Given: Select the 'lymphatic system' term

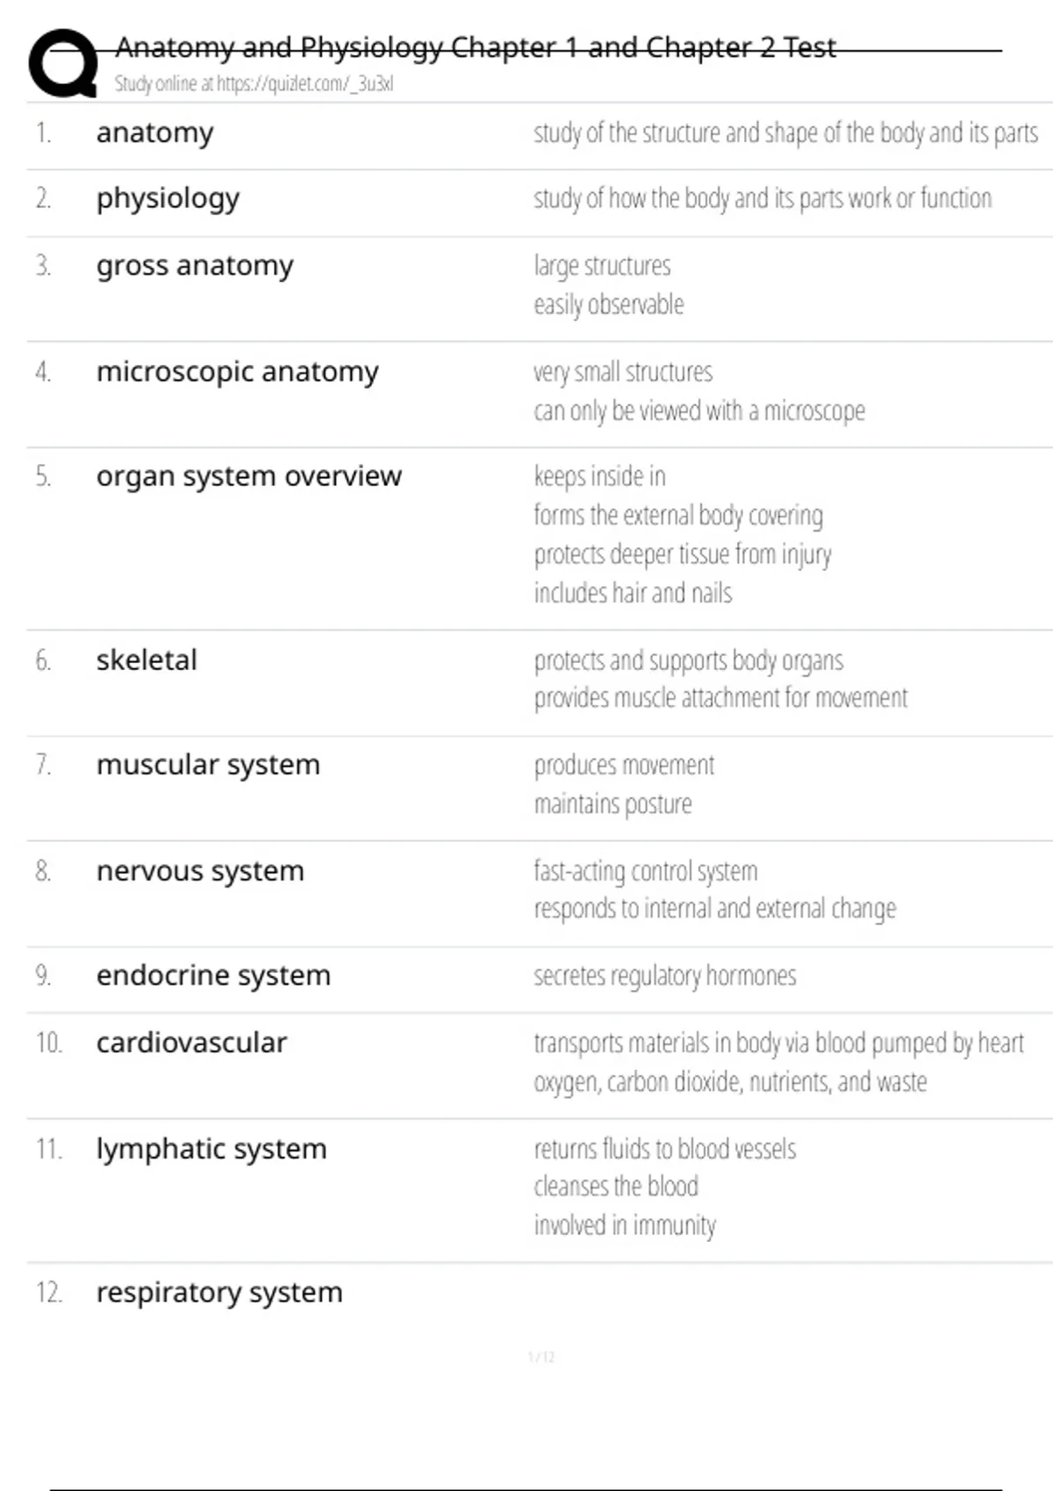Looking at the screenshot, I should (211, 1149).
